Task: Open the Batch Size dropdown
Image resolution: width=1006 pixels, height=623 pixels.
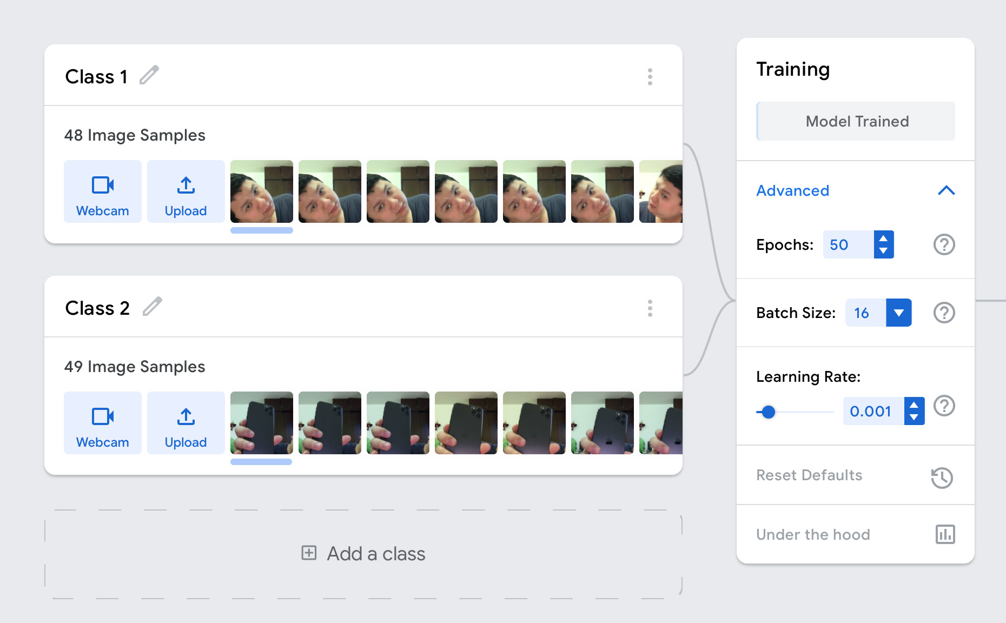Action: tap(899, 313)
